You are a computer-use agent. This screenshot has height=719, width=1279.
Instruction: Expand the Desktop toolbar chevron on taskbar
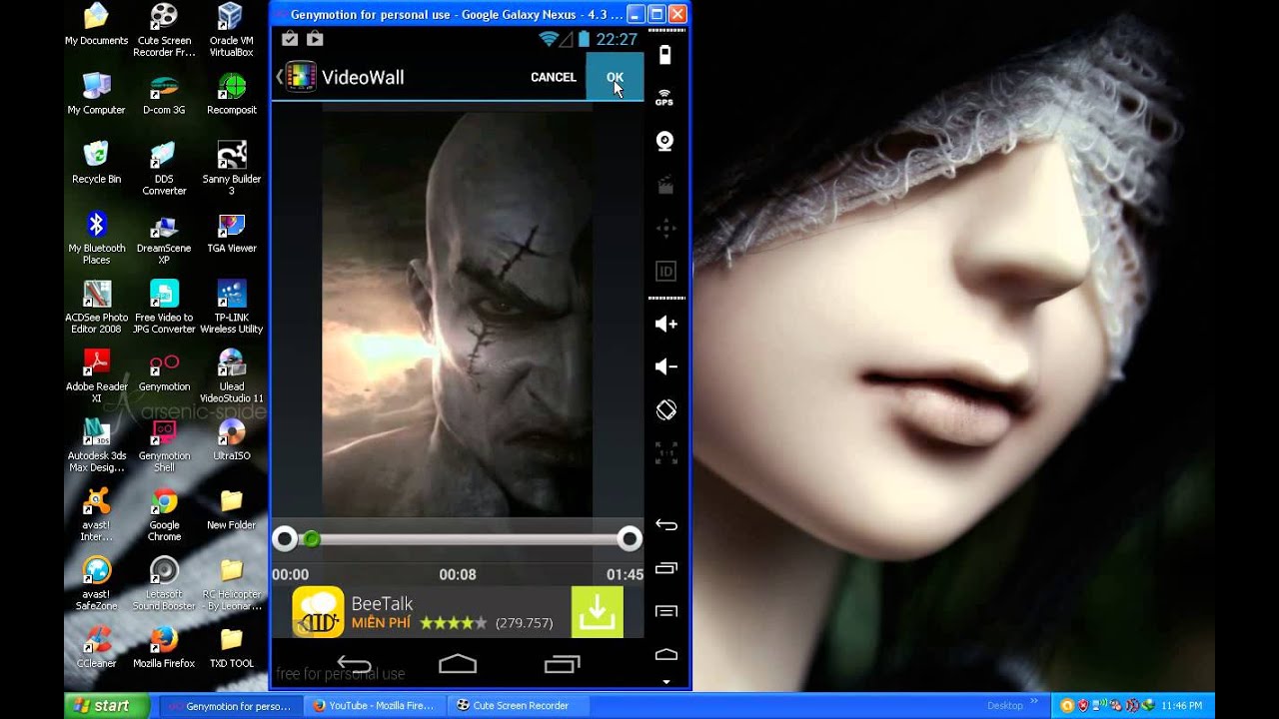(1035, 702)
